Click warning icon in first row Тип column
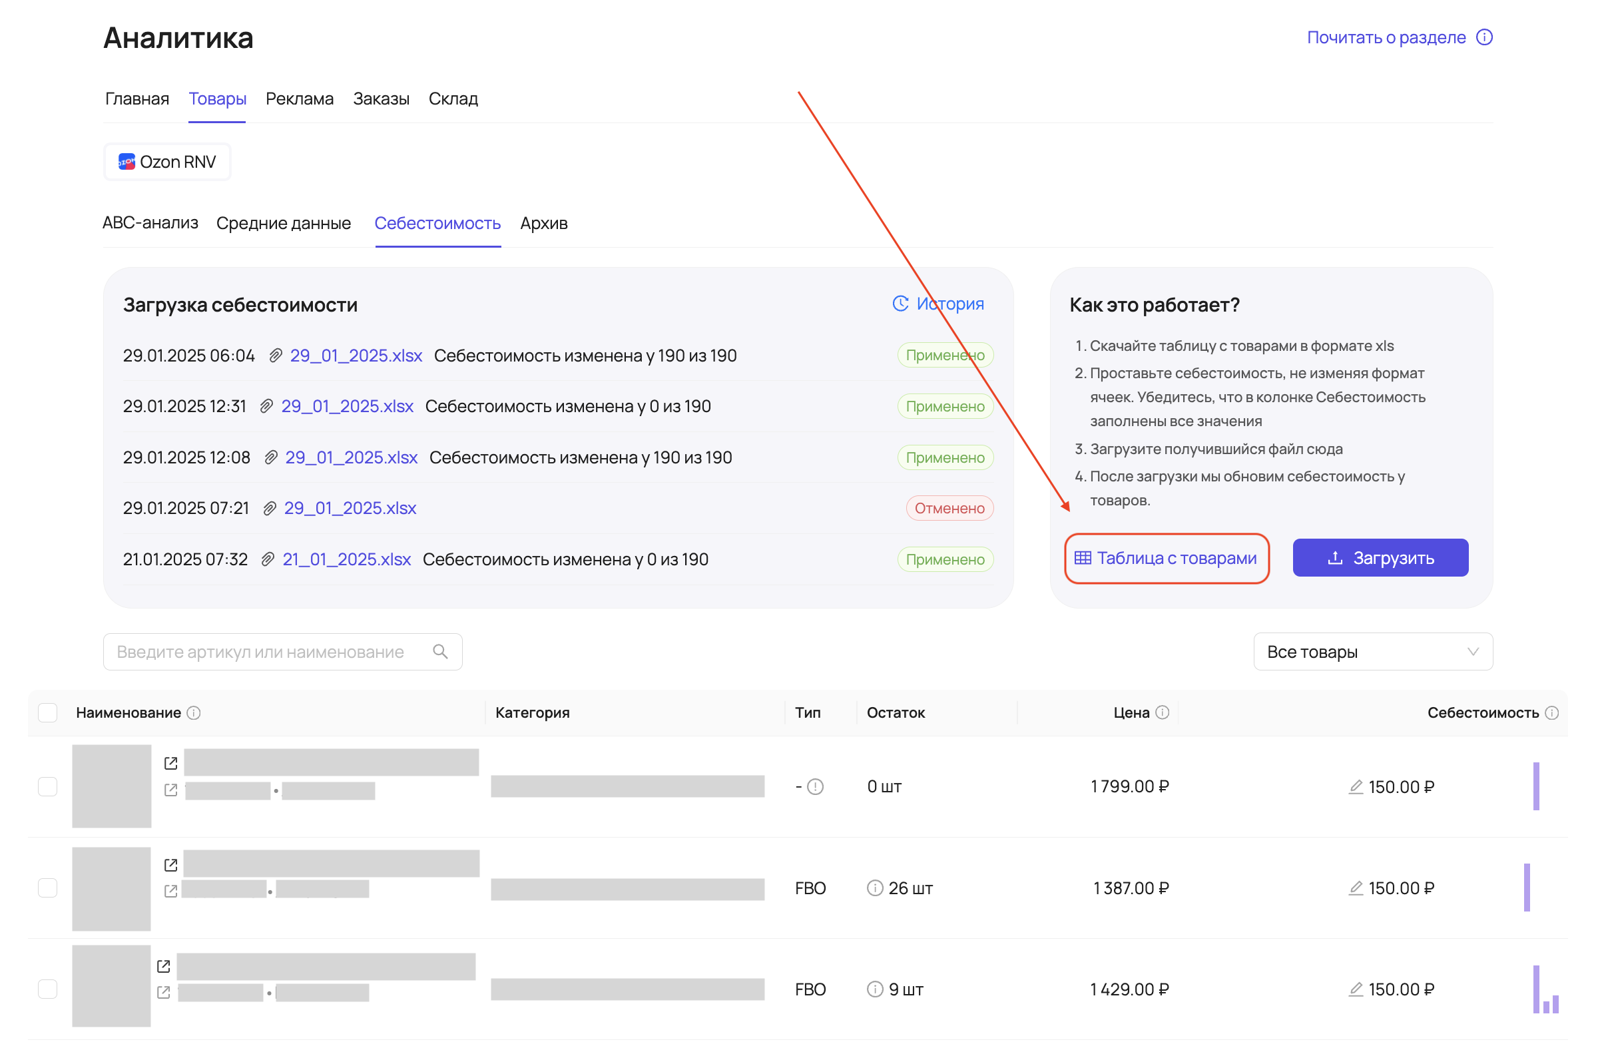Viewport: 1602px width, 1044px height. coord(815,786)
